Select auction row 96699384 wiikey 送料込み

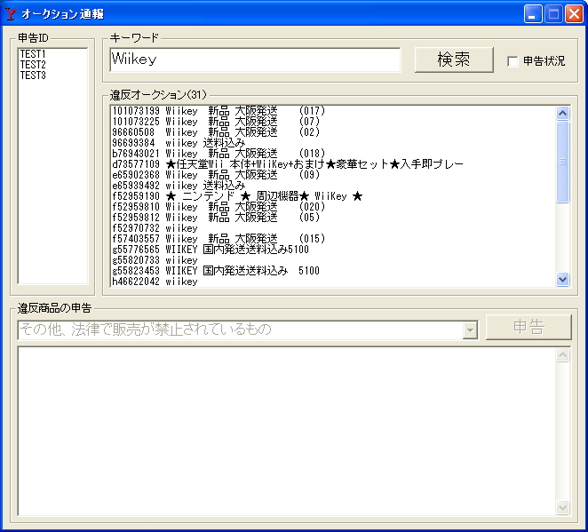(333, 143)
